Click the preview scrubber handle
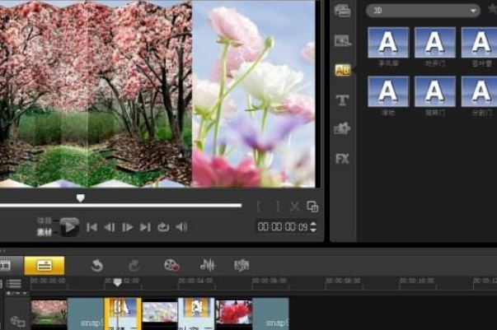This screenshot has width=497, height=330. 81,198
